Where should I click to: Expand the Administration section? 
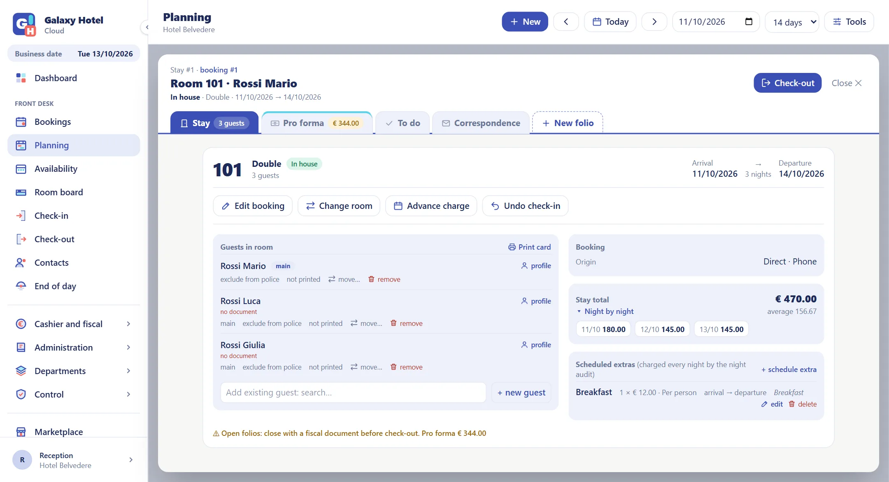(74, 348)
